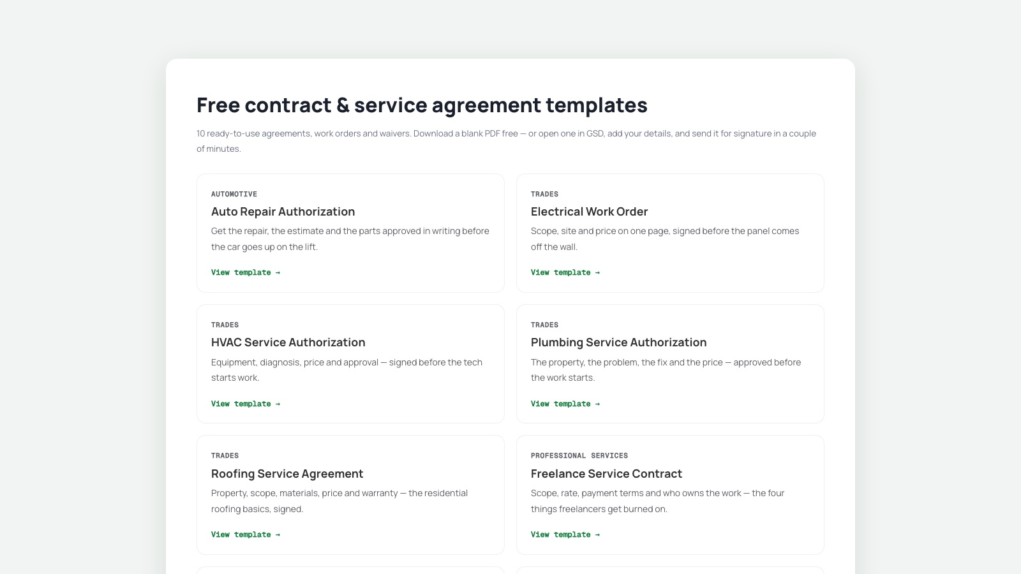Open Electrical Work Order View template link
The width and height of the screenshot is (1021, 574).
click(565, 272)
